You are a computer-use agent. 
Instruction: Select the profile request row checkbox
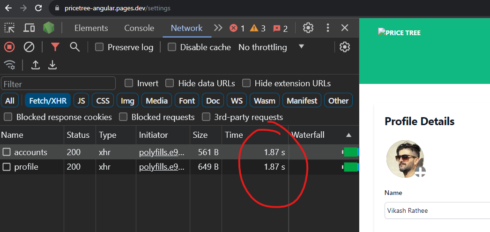coord(7,167)
